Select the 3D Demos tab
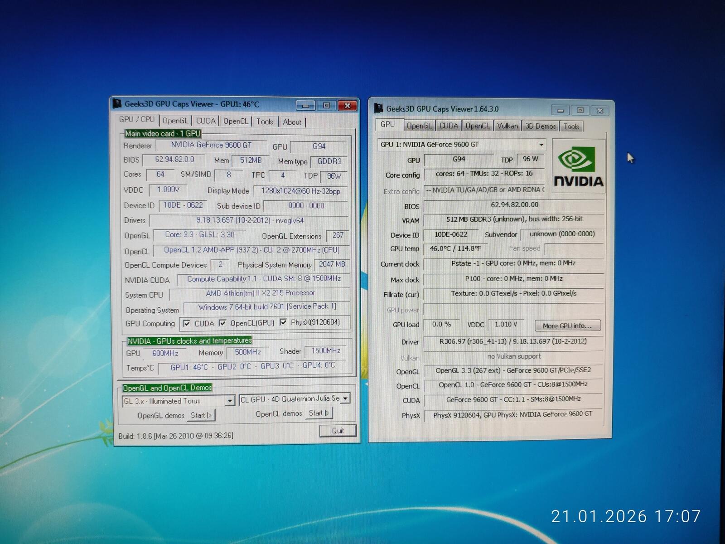725x544 pixels. tap(540, 126)
